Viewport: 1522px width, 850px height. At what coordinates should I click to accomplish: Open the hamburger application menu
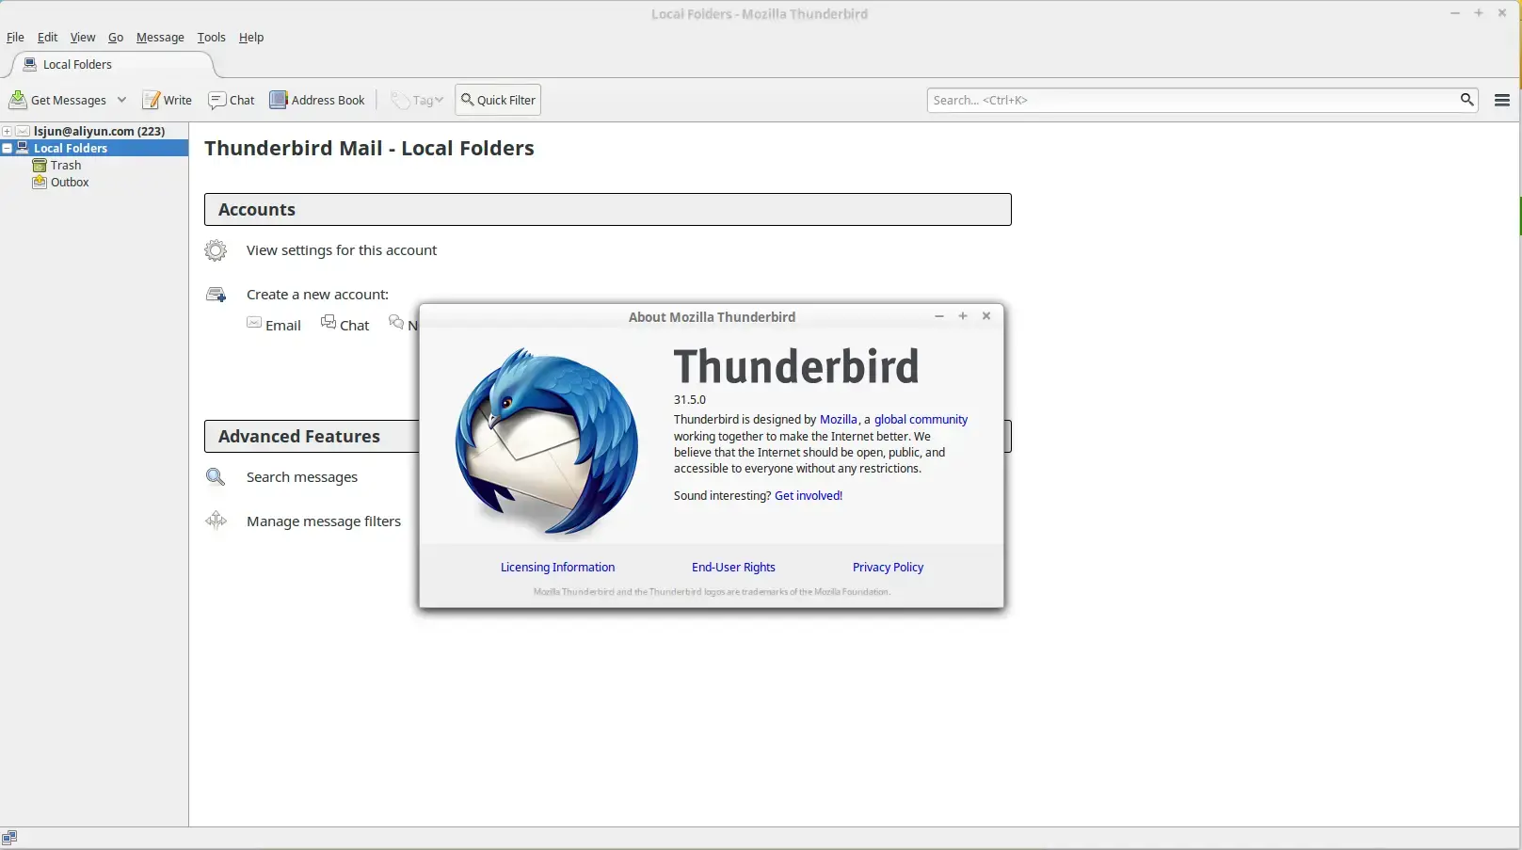point(1502,100)
